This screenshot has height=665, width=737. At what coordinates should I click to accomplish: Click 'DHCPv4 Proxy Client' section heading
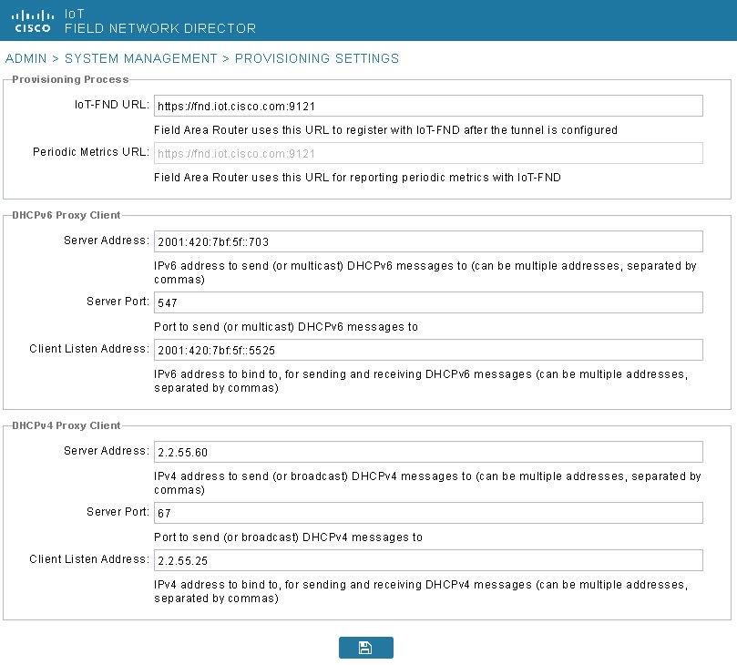click(x=67, y=425)
